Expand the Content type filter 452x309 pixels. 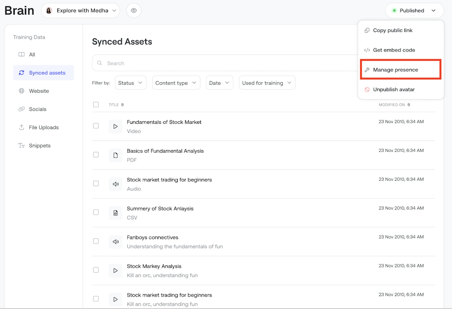point(176,83)
